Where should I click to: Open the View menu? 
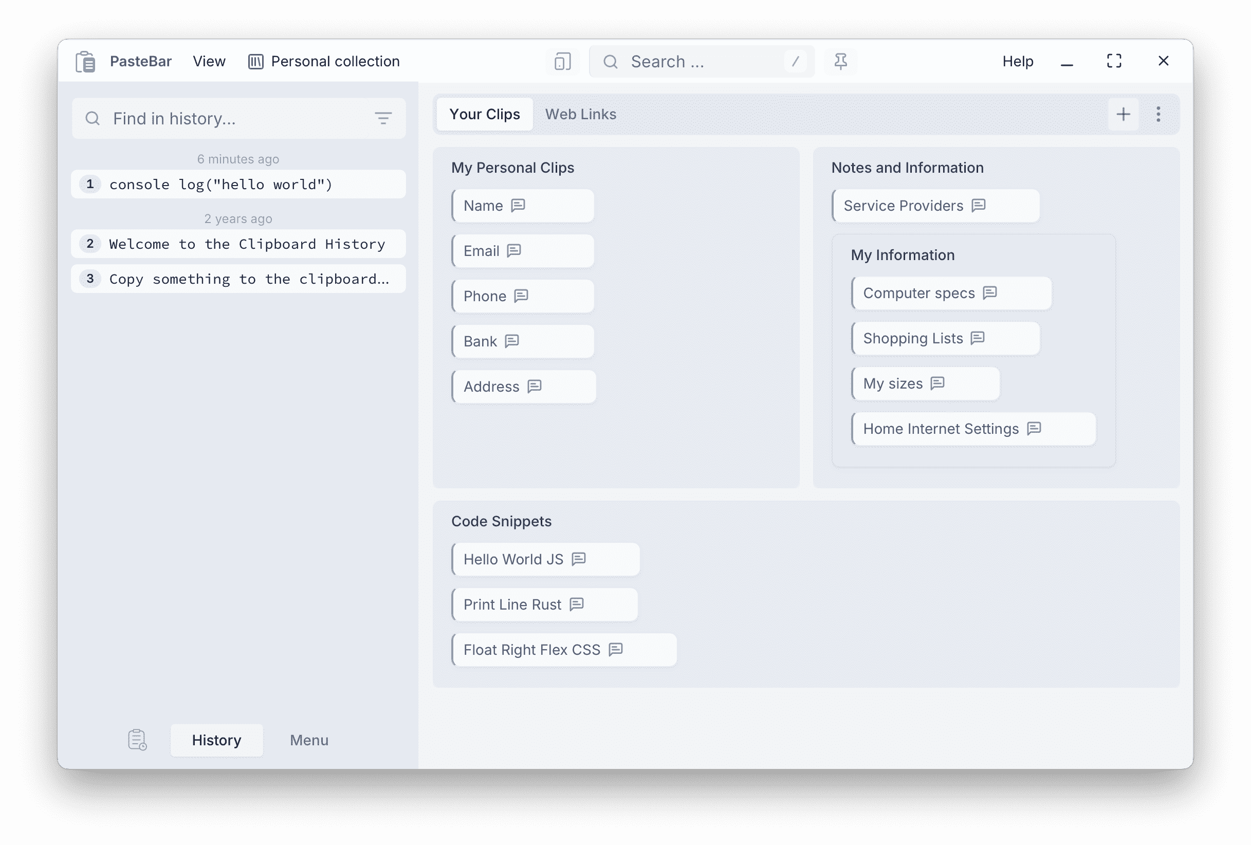click(x=209, y=62)
